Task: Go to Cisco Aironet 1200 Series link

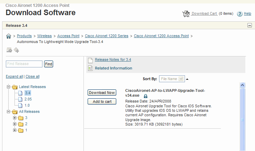Action: coord(107,36)
